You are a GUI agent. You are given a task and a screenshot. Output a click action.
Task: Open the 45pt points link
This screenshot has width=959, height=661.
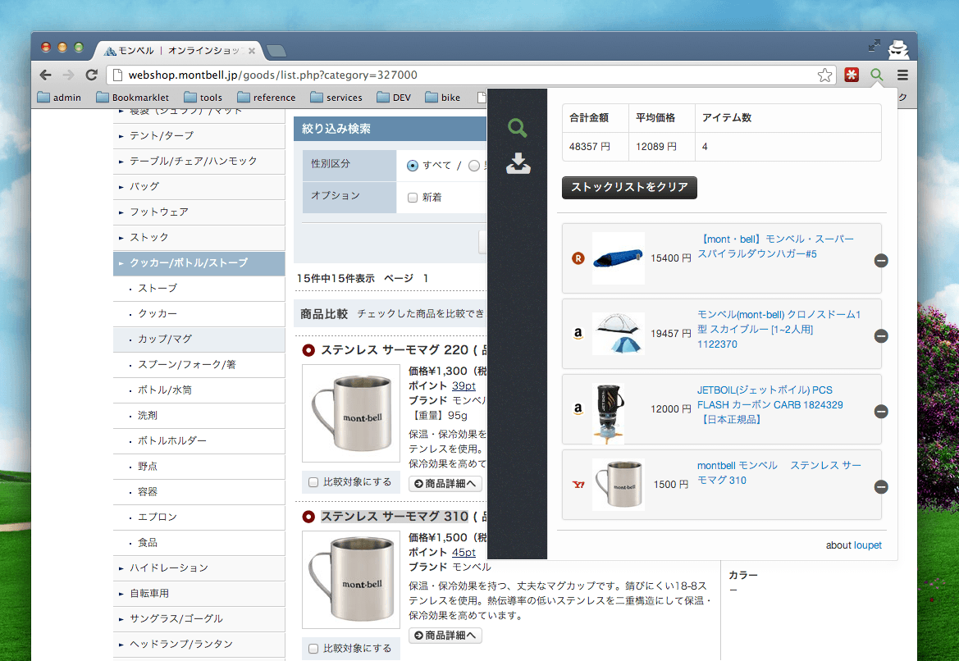pyautogui.click(x=464, y=552)
